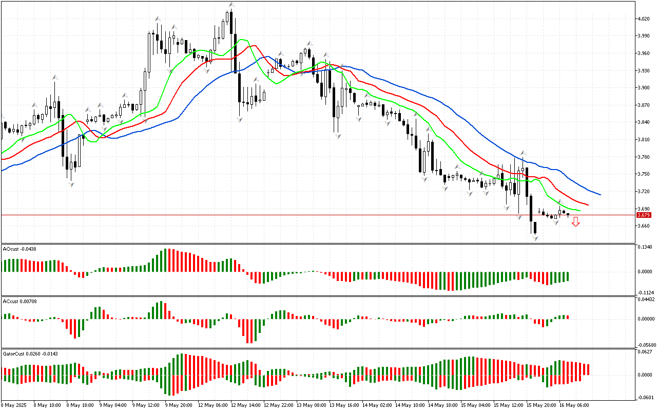Click right end of green Alligator lips line
The width and height of the screenshot is (657, 411).
click(x=580, y=211)
